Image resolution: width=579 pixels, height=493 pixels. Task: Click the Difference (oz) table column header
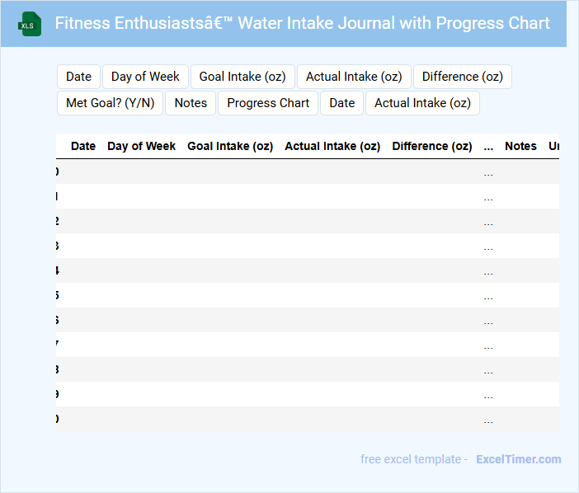(432, 146)
